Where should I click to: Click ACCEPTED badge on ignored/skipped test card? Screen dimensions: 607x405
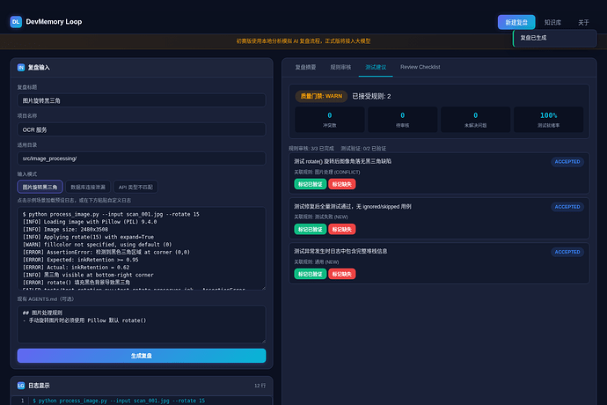click(567, 207)
